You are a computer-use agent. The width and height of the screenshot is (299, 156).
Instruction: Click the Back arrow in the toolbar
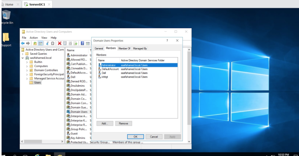click(x=22, y=43)
